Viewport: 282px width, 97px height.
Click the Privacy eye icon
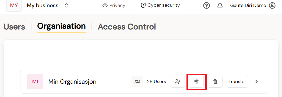click(x=105, y=6)
